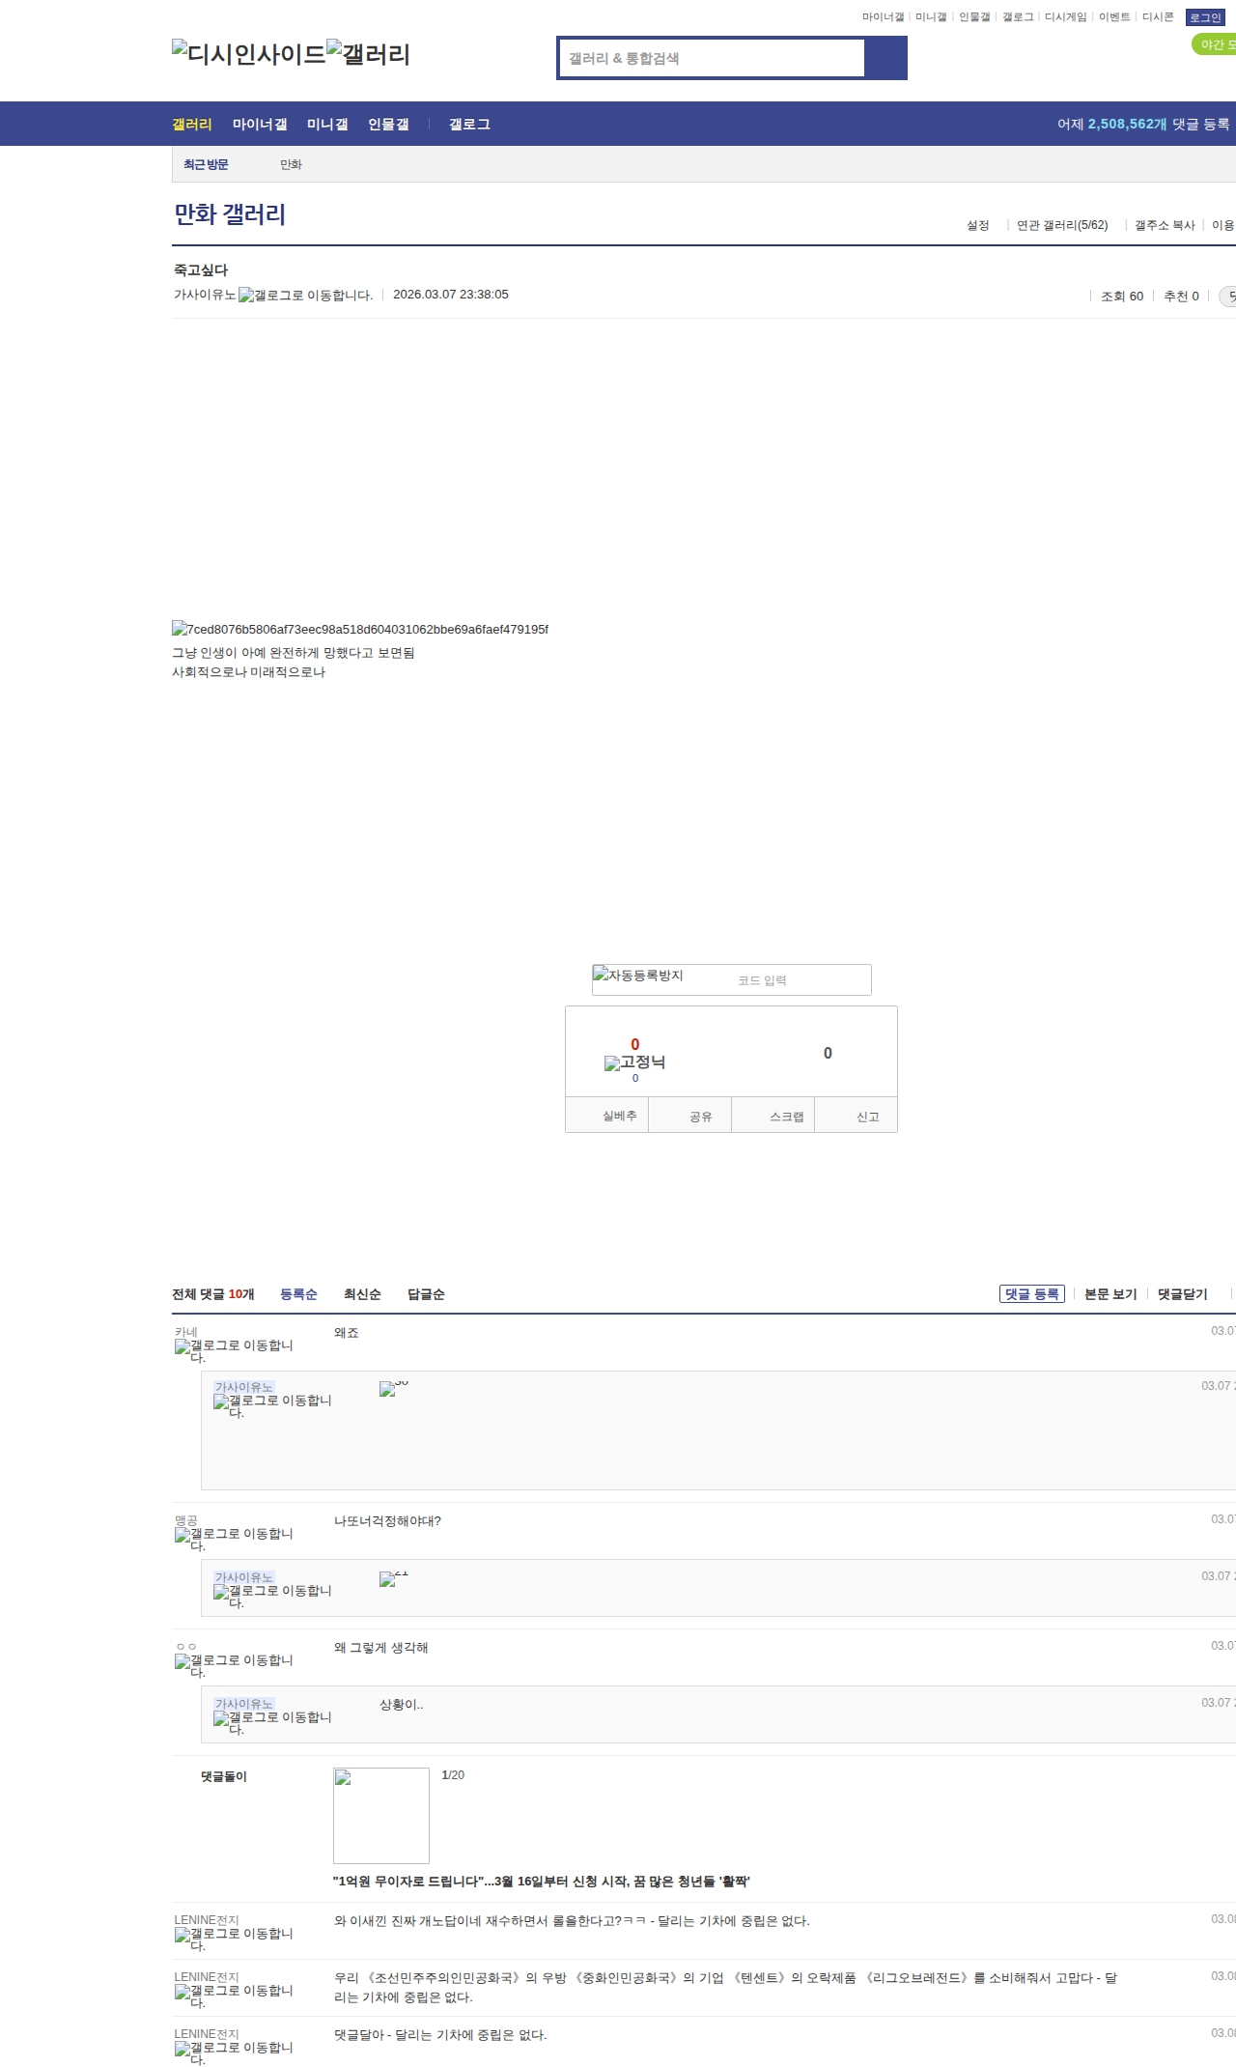The image size is (1236, 2067).
Task: Click commenter nickname 맹공
Action: click(186, 1520)
